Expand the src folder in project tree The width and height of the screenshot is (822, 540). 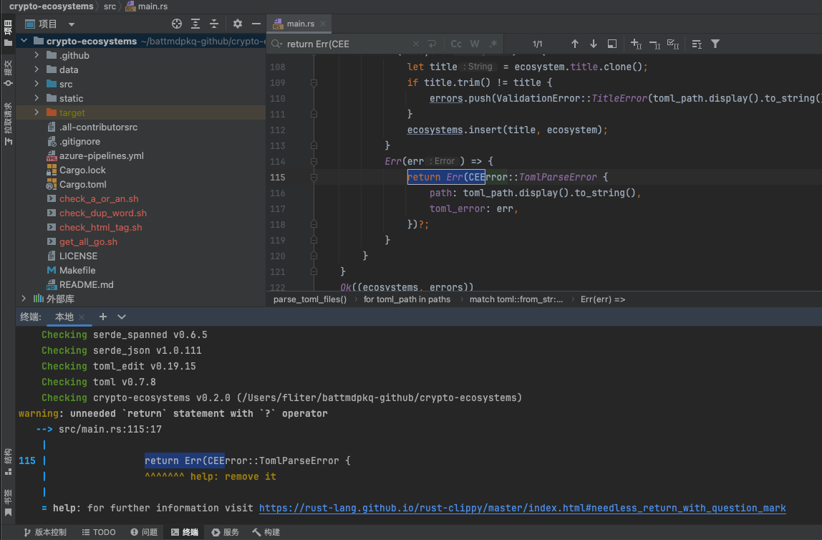click(37, 84)
